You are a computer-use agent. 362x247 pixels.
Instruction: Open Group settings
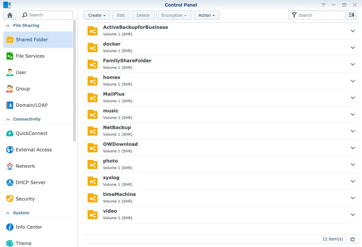pos(38,89)
